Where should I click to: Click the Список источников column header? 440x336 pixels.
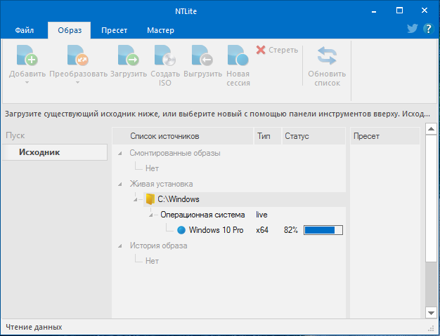(x=183, y=136)
